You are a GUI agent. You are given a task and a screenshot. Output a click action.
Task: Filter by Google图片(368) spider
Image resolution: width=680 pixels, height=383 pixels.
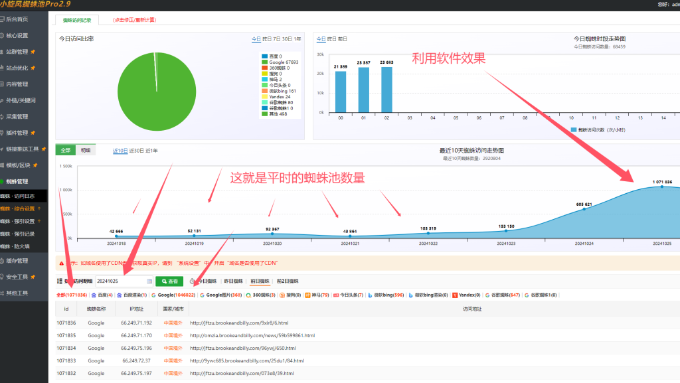pos(220,295)
